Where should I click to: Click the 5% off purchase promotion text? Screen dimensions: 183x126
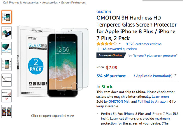click(113, 76)
